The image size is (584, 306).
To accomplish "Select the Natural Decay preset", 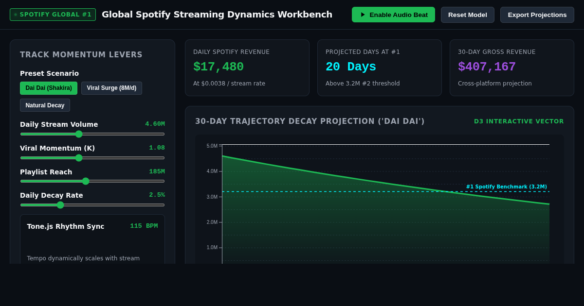I will 45,105.
